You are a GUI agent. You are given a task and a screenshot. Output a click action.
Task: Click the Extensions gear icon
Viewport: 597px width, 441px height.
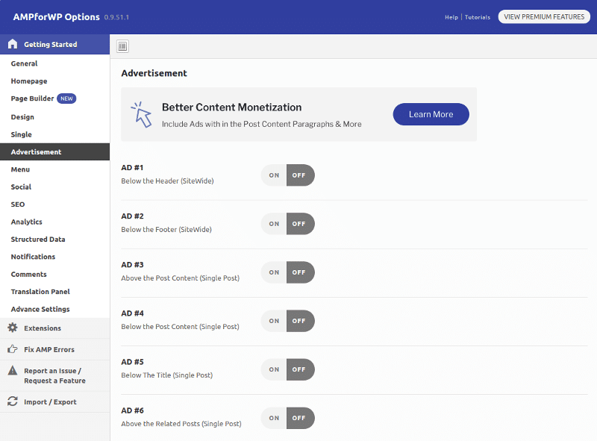[x=13, y=328]
